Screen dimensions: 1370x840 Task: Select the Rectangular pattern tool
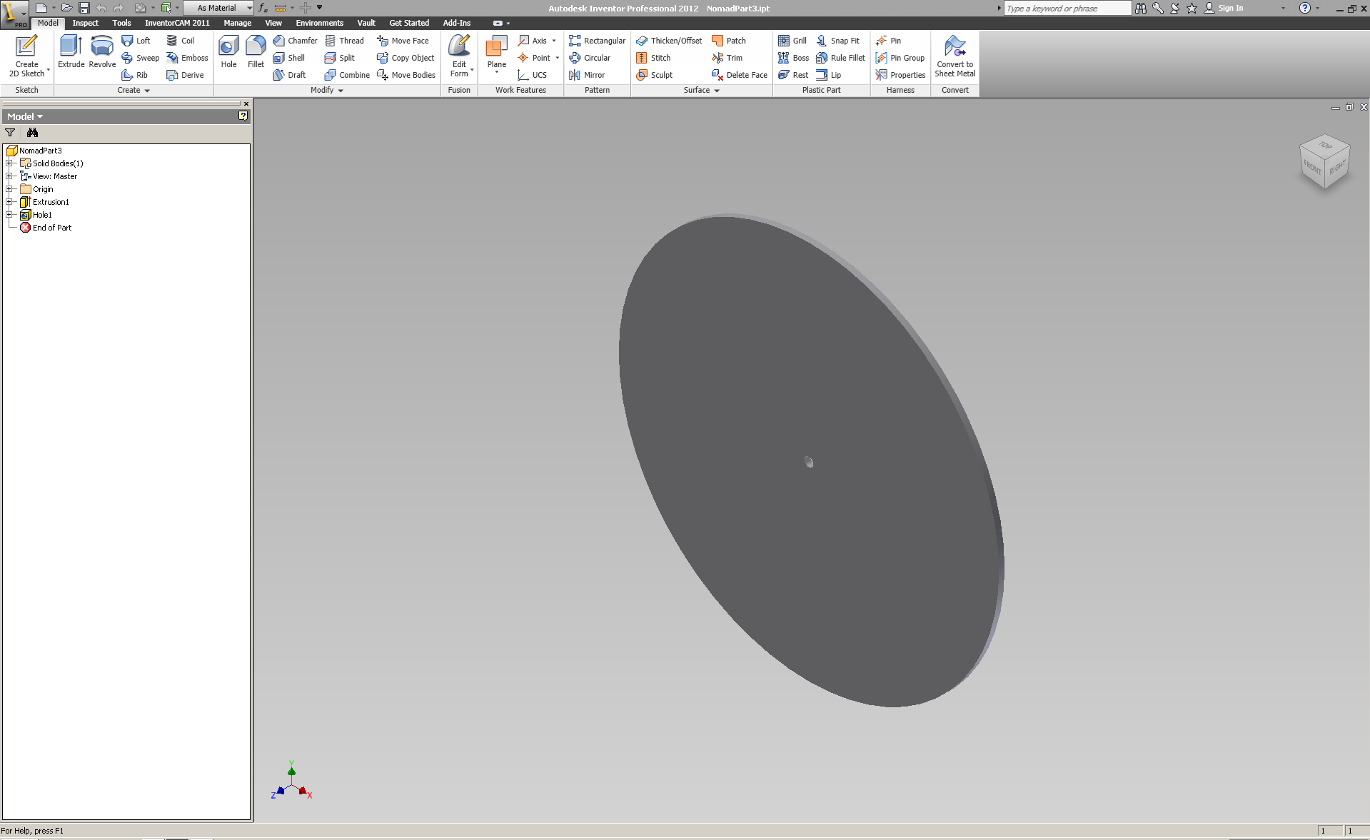tap(597, 41)
